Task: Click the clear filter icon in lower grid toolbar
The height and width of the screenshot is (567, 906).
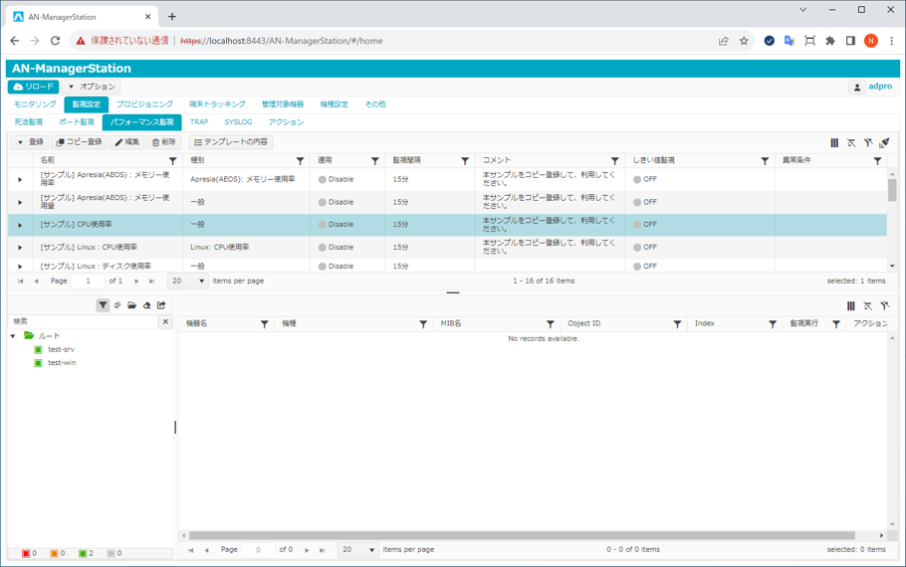Action: pos(884,306)
